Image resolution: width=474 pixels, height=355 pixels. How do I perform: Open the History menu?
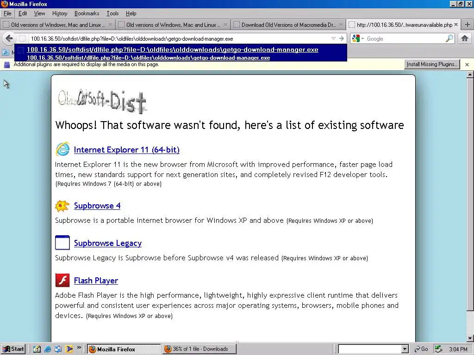click(60, 13)
